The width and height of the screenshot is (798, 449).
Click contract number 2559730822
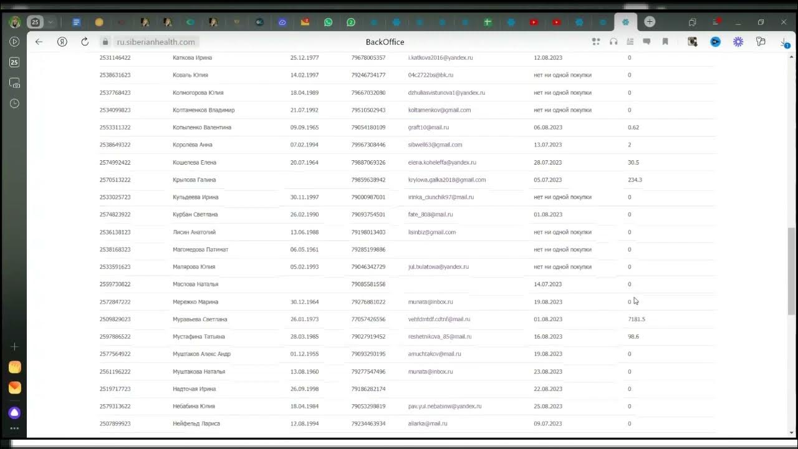pyautogui.click(x=115, y=284)
